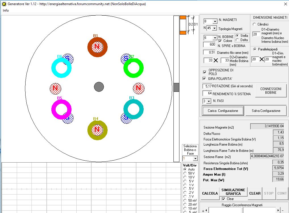Click Sezione Magnete value 3,141593E-04
The height and width of the screenshot is (213, 289).
click(x=267, y=126)
